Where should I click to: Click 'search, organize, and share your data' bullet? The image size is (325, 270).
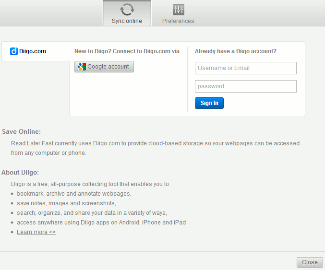tap(92, 213)
